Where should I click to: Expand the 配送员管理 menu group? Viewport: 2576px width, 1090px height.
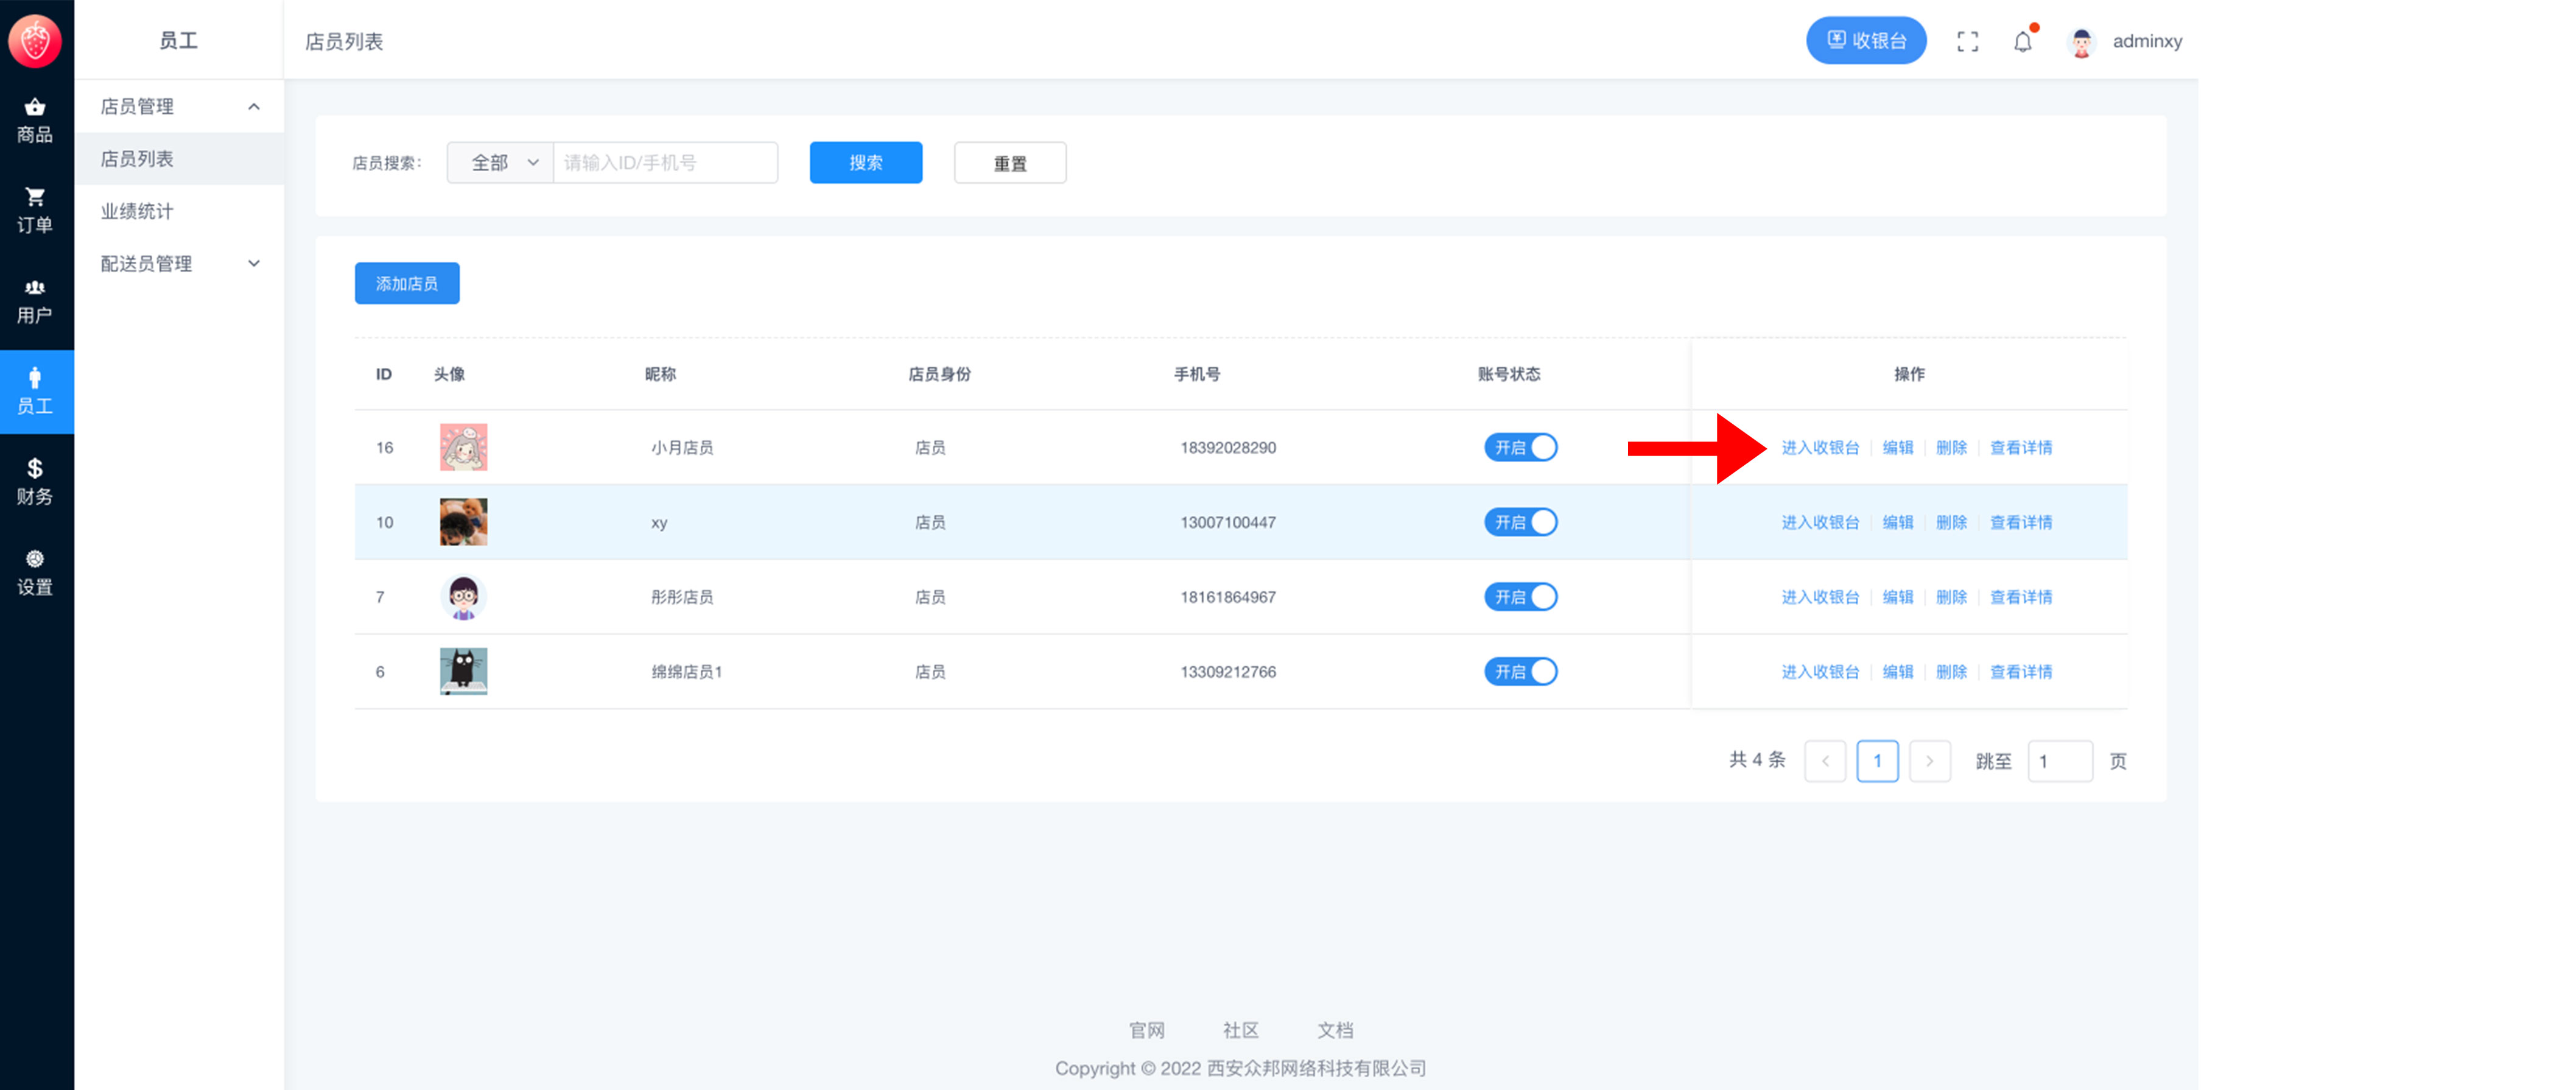point(179,263)
